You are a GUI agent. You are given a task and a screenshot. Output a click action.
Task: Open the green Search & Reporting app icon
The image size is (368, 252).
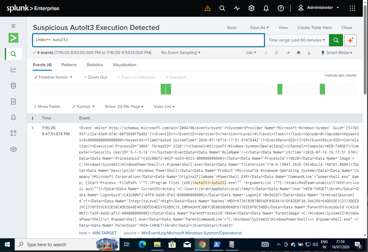[13, 38]
